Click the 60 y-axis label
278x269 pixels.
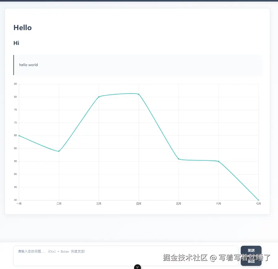coord(16,148)
